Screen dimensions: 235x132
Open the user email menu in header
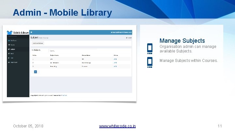coord(121,32)
